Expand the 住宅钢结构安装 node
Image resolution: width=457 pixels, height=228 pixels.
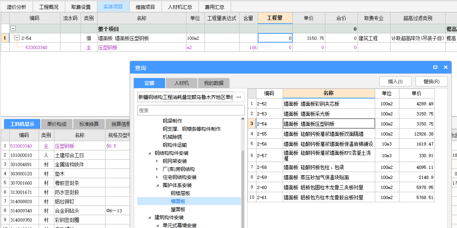pyautogui.click(x=157, y=177)
